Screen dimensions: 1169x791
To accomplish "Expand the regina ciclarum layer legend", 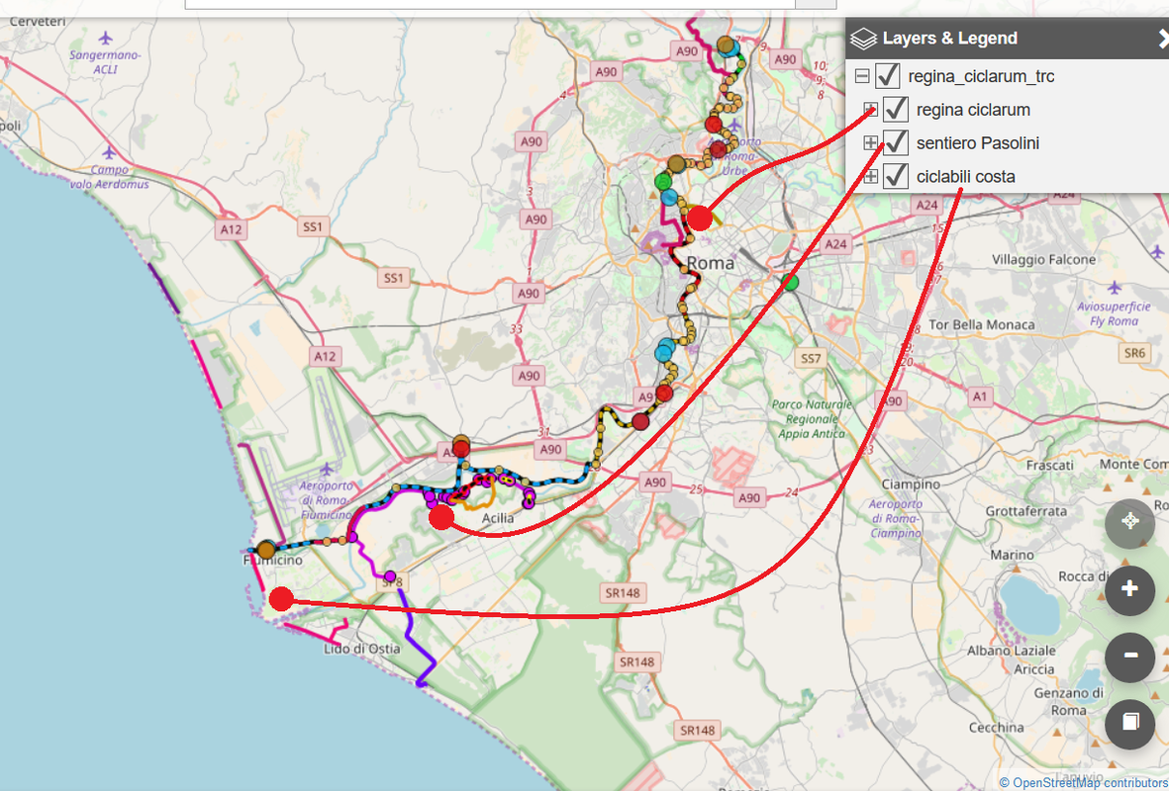I will [870, 110].
